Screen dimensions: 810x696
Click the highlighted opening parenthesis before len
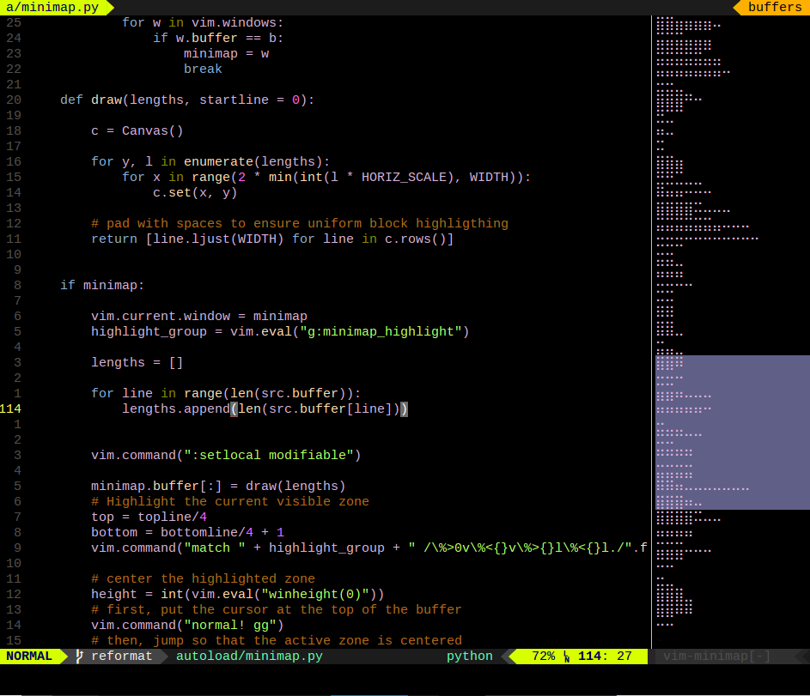coord(234,409)
